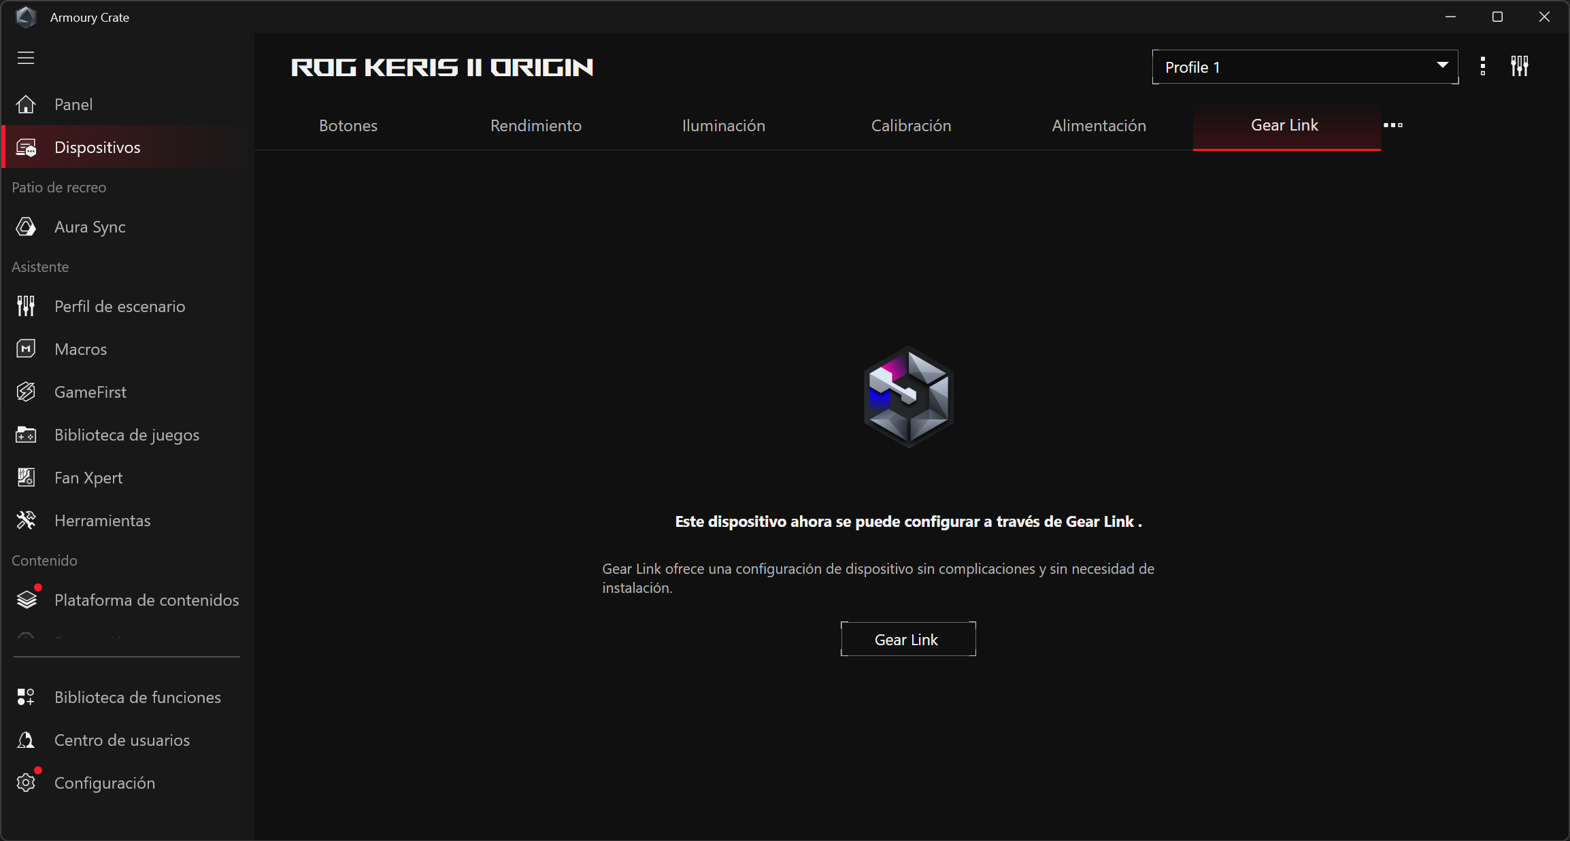Screen dimensions: 1570x841
Task: Click the Configuración gear icon
Action: coord(26,783)
